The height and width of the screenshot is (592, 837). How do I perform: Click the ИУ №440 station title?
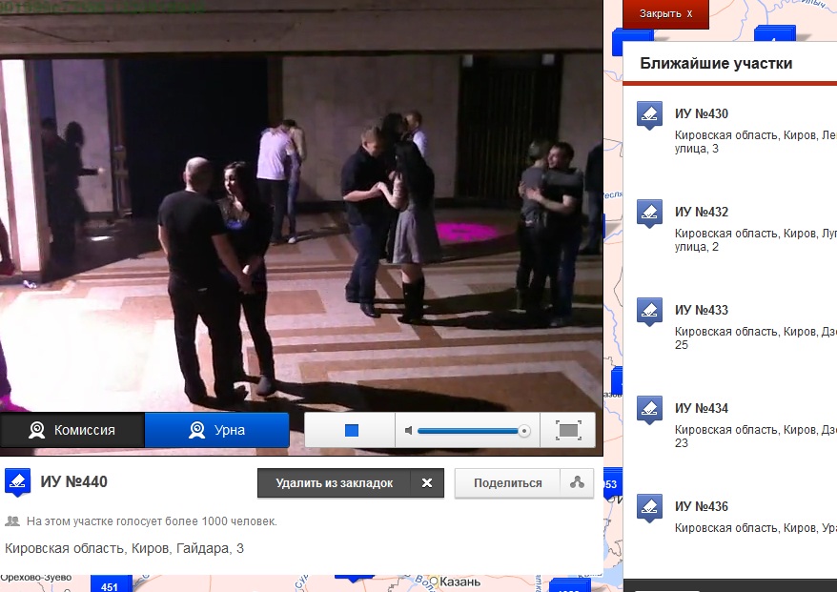tap(73, 482)
